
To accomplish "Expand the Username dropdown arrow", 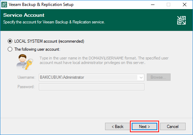I will 141,77.
